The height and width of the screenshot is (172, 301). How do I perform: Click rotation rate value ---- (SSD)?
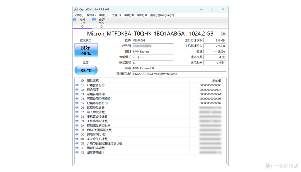215,52
